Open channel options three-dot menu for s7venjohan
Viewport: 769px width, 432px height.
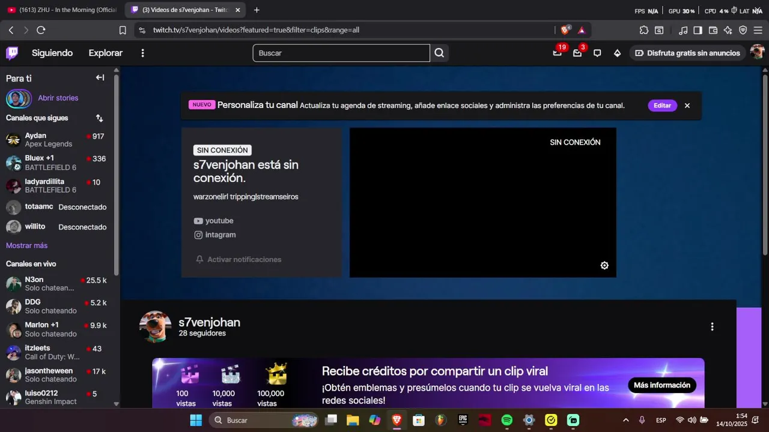(x=712, y=327)
